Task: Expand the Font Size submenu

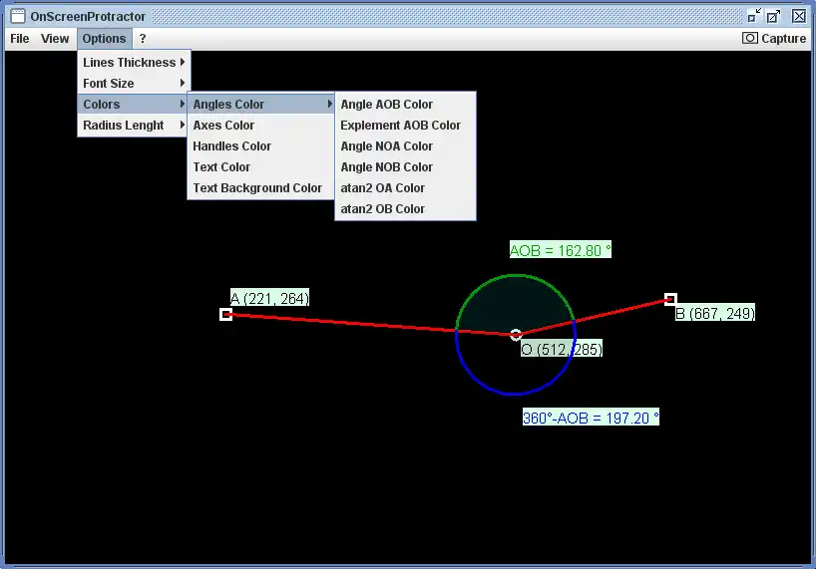Action: [134, 83]
